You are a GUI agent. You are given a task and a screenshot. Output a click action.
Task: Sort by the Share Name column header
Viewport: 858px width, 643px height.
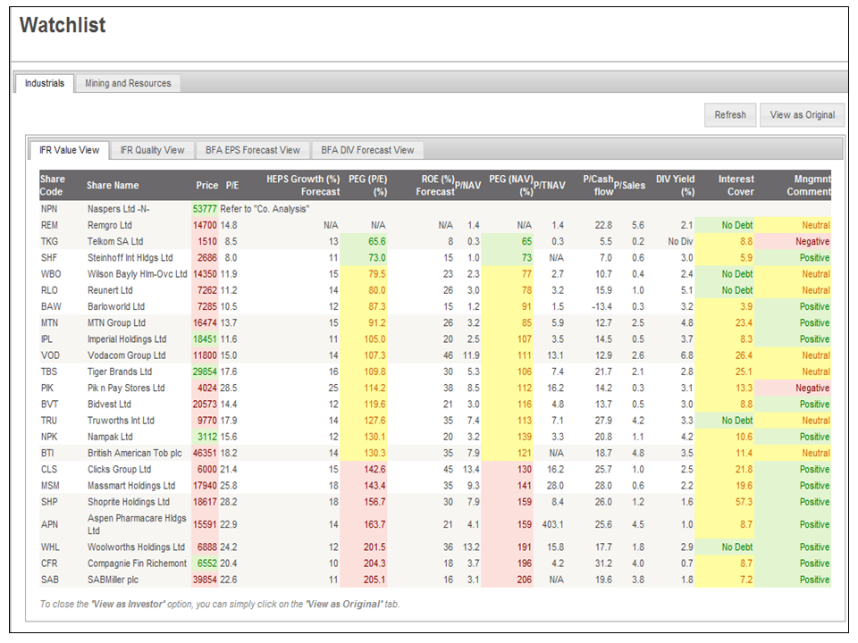click(113, 186)
